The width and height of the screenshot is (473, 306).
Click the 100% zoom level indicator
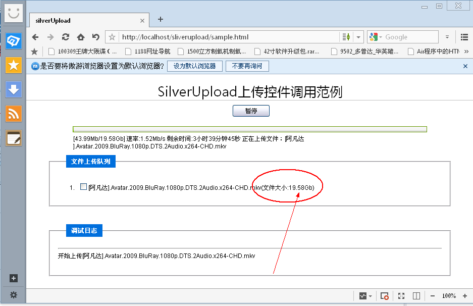449,296
